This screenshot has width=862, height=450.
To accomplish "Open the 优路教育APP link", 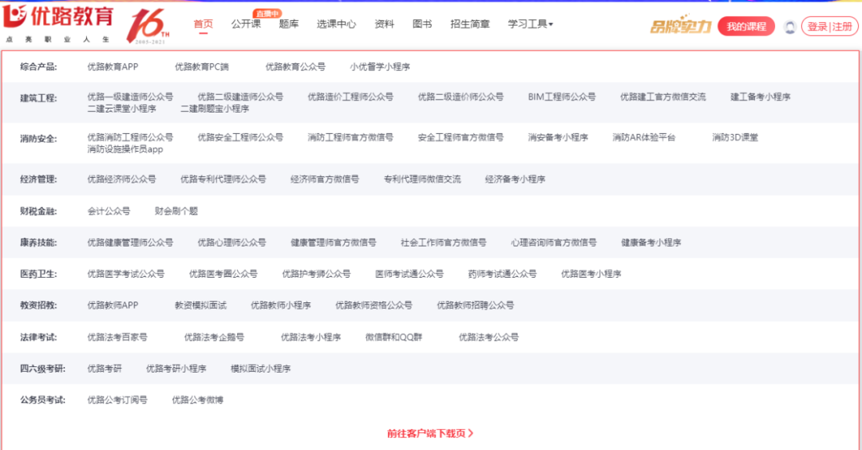I will click(113, 67).
